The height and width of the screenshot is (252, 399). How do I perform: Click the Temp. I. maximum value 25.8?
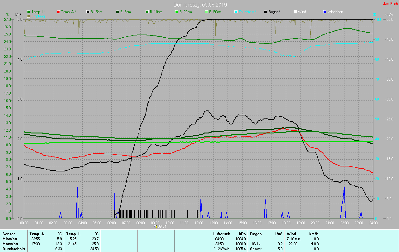pyautogui.click(x=95, y=244)
